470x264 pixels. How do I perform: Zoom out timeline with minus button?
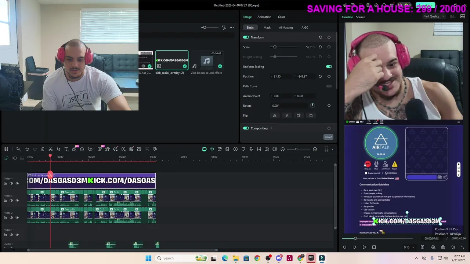(x=282, y=149)
